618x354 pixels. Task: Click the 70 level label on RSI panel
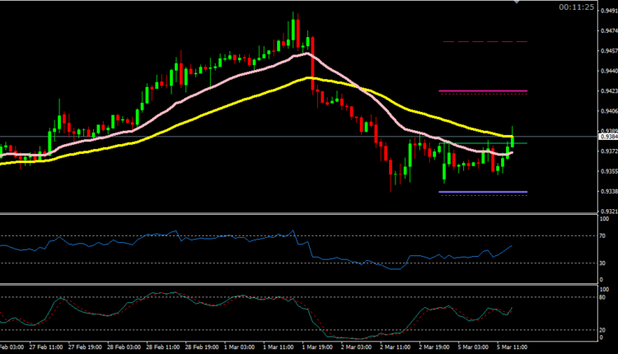(603, 236)
